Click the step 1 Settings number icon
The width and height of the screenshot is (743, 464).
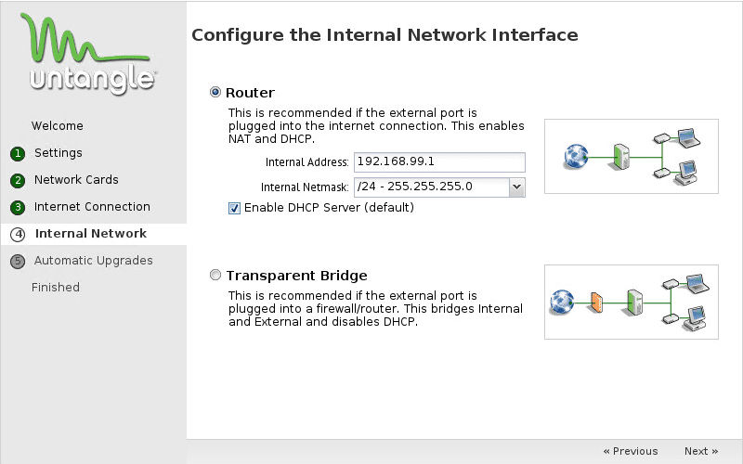tap(18, 153)
